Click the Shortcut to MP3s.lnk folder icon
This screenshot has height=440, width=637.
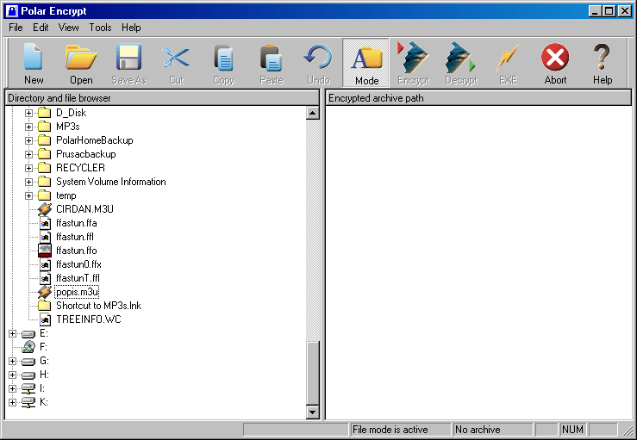coord(44,306)
